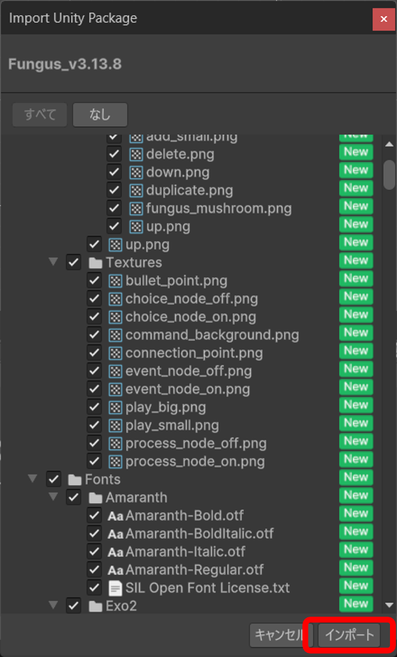397x657 pixels.
Task: Click the texture icon next to bullet_point.png
Action: point(115,280)
